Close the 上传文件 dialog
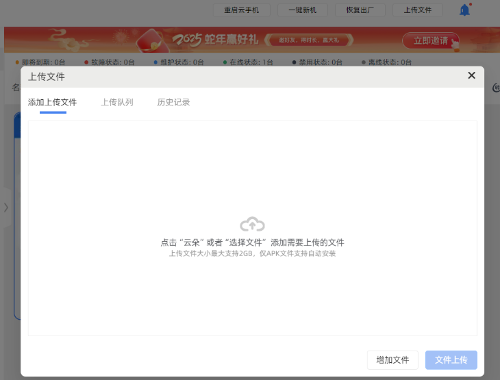This screenshot has width=500, height=380. point(471,75)
